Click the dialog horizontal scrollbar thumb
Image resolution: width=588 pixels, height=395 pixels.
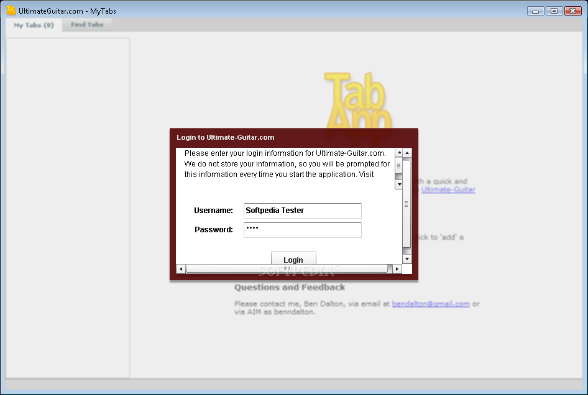click(287, 268)
